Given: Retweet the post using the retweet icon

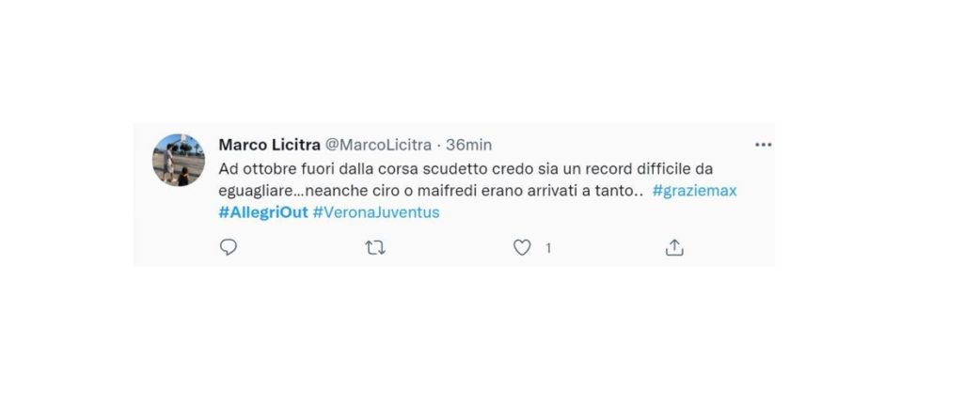Looking at the screenshot, I should click(x=375, y=248).
